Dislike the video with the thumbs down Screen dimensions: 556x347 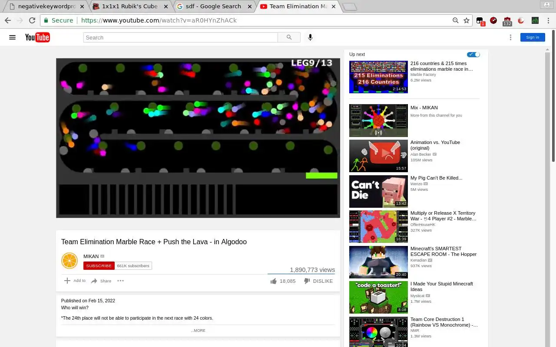coord(307,281)
